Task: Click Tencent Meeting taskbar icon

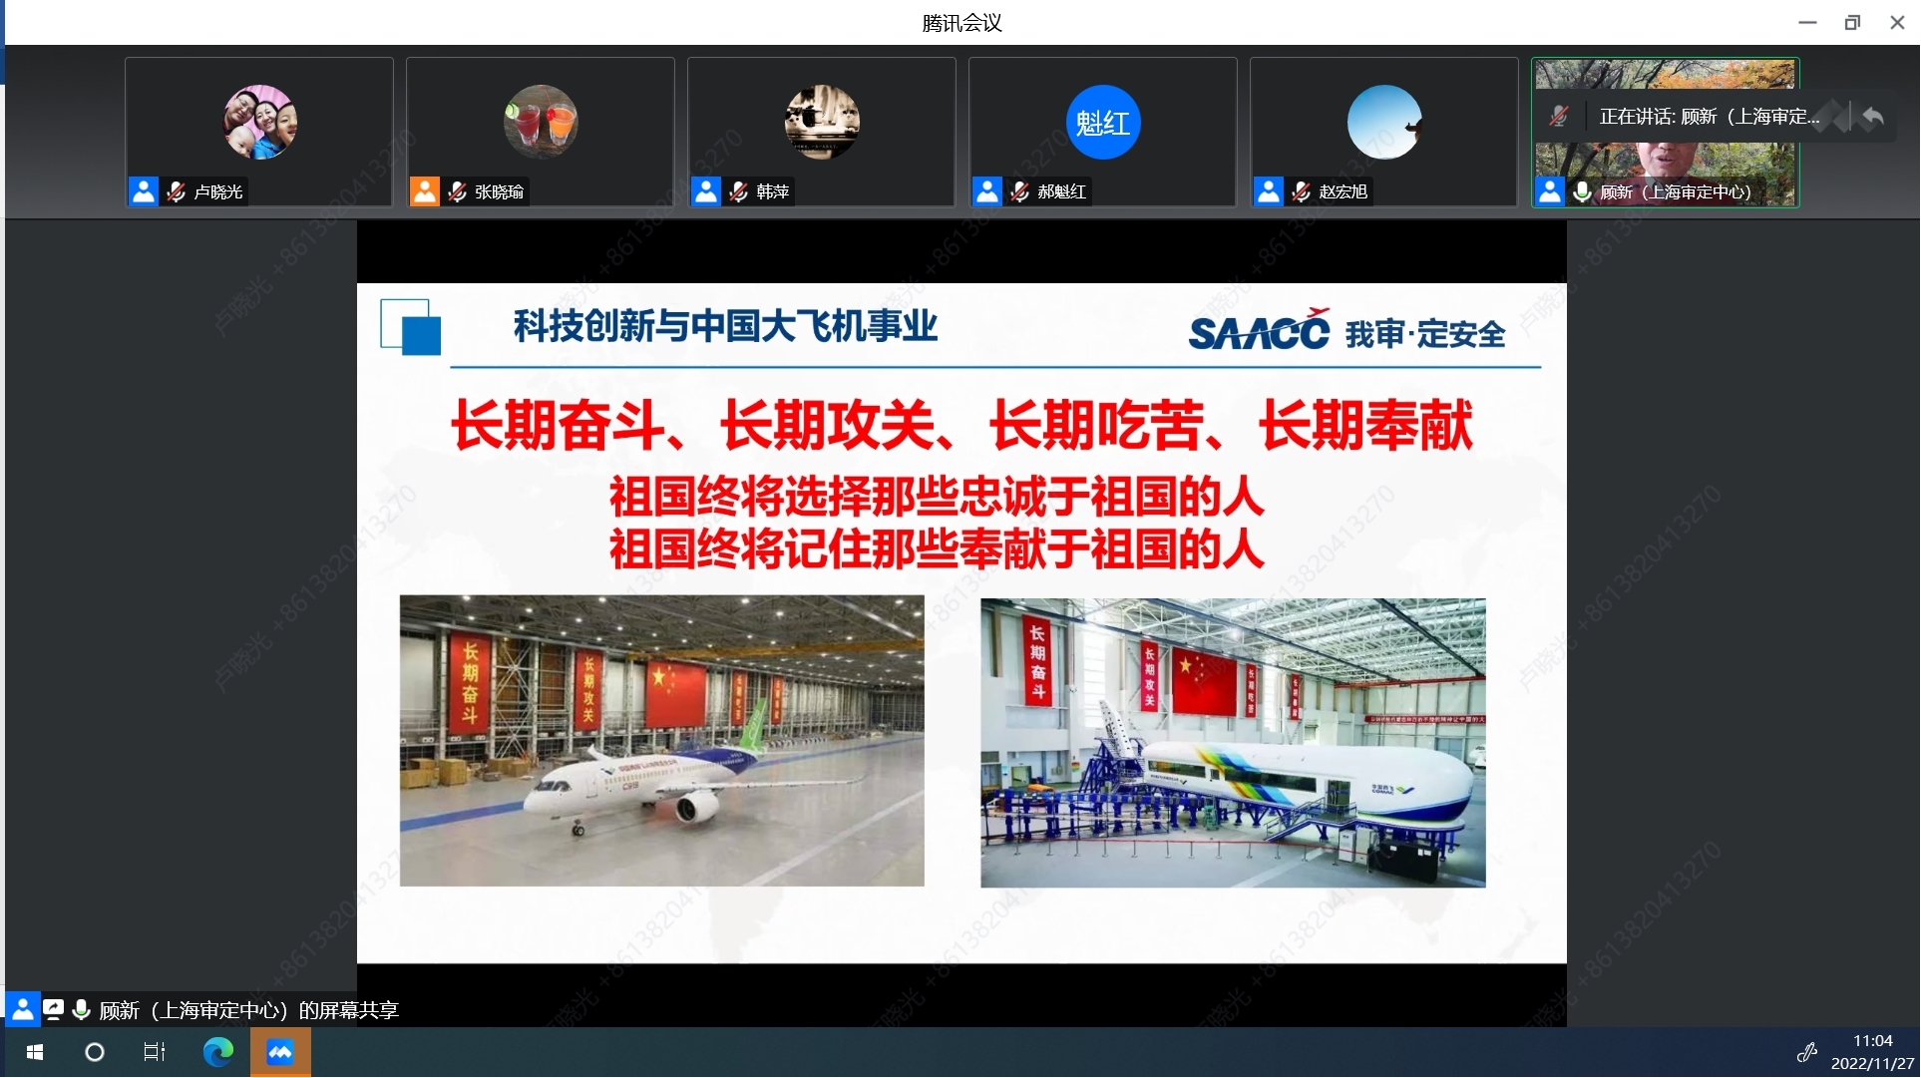Action: [x=280, y=1052]
